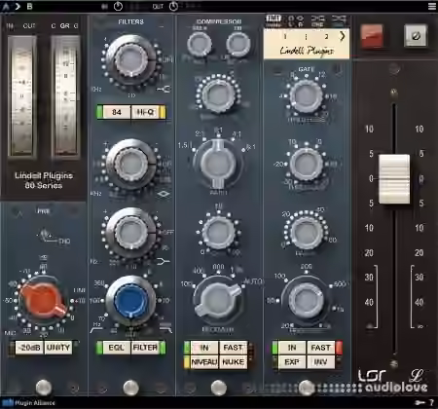Click the blue filter knob
Screen dimensions: 438x409
tap(130, 301)
